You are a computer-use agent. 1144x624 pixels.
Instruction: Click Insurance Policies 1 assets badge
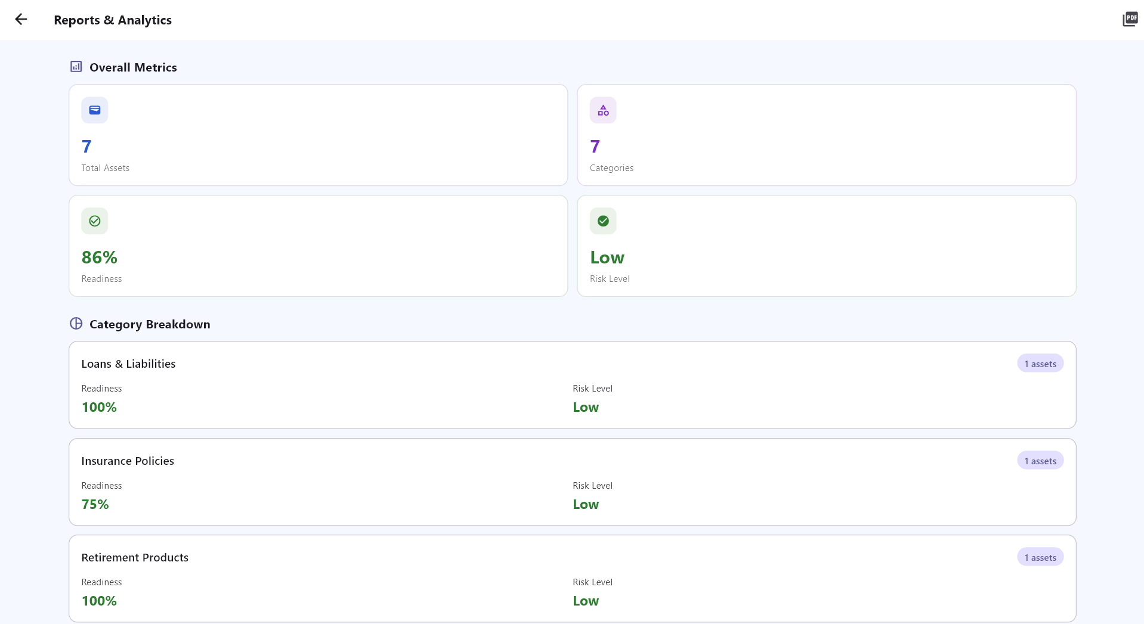(x=1040, y=461)
